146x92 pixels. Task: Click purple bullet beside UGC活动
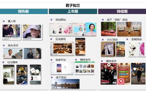103,40
